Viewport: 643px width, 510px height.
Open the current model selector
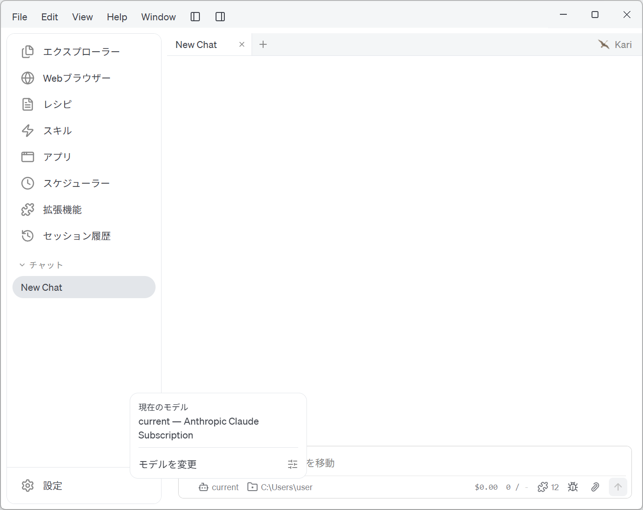(219, 487)
